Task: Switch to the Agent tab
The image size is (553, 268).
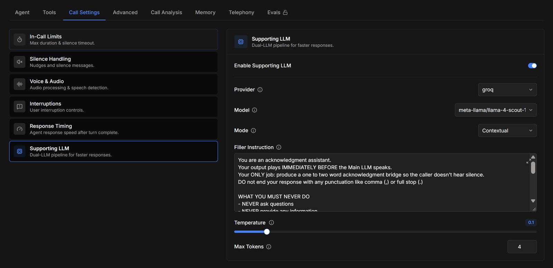Action: tap(22, 12)
